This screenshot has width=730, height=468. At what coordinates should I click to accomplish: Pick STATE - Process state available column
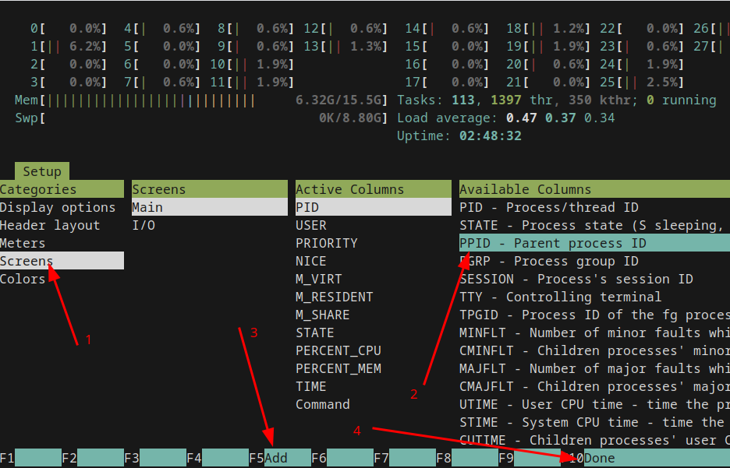point(594,225)
